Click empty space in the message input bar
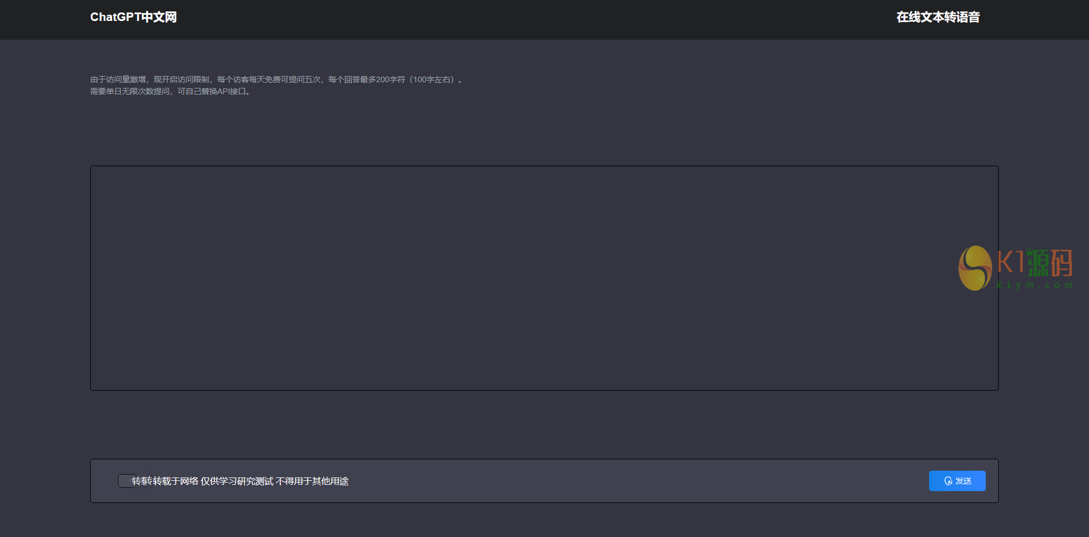The image size is (1089, 537). (x=624, y=481)
